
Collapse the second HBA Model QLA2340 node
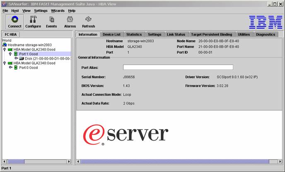tap(5, 63)
